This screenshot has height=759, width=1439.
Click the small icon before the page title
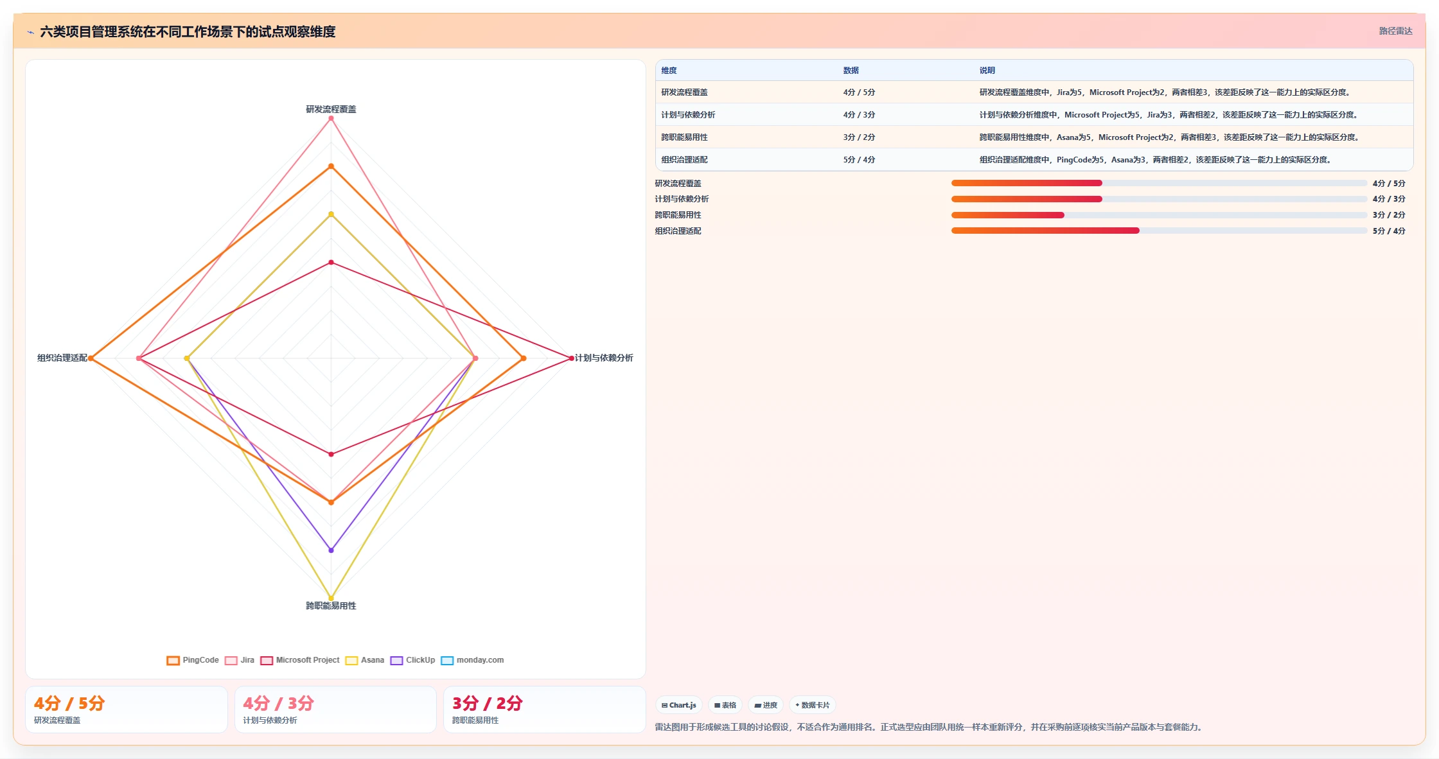(30, 32)
